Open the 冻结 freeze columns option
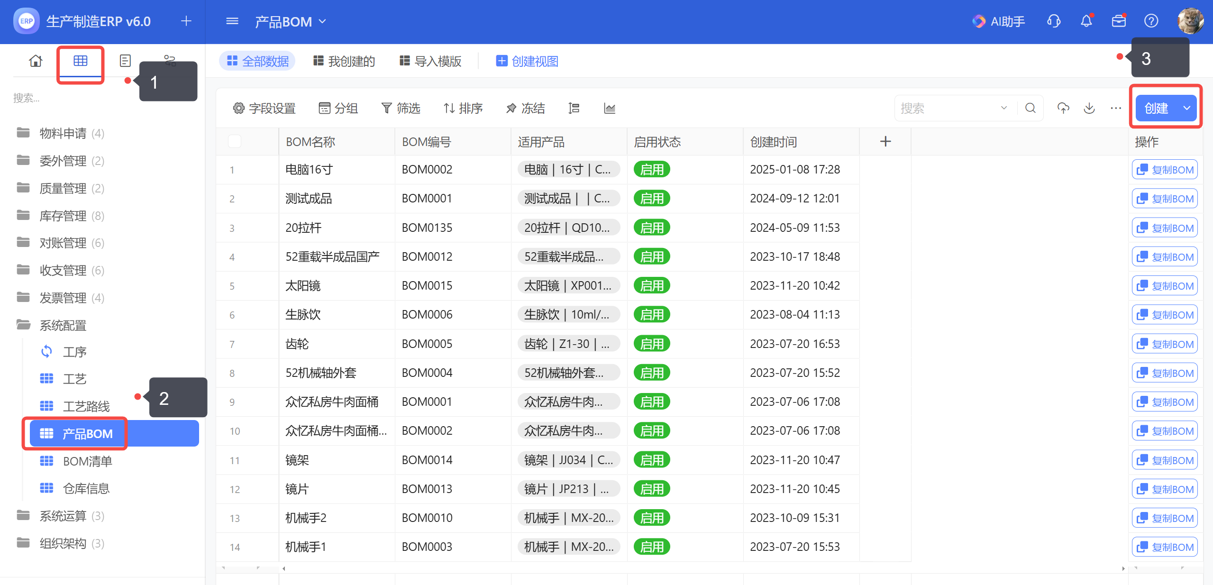 525,109
